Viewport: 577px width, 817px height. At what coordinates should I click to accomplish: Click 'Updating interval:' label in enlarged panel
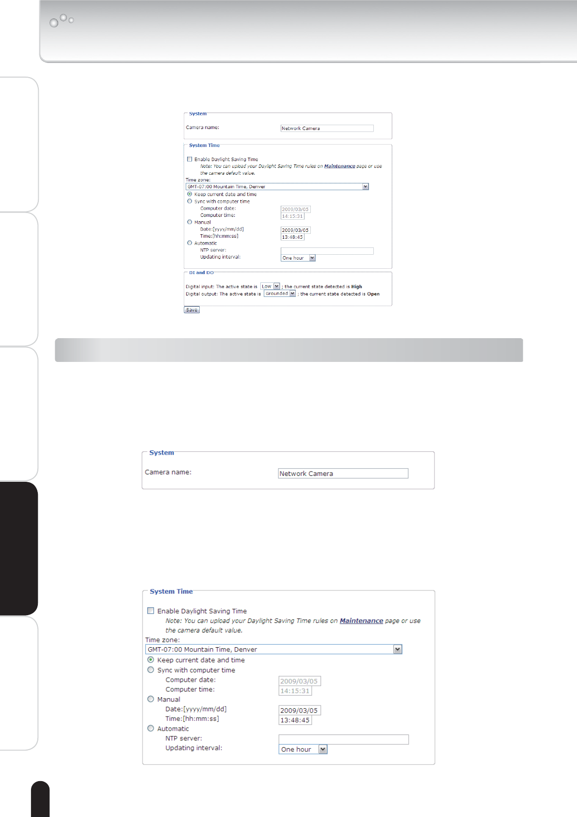(194, 748)
